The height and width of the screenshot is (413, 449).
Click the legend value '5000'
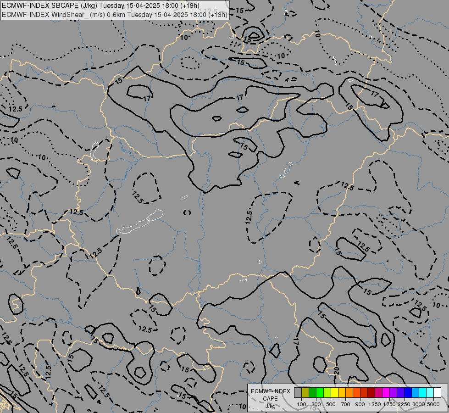(x=433, y=404)
